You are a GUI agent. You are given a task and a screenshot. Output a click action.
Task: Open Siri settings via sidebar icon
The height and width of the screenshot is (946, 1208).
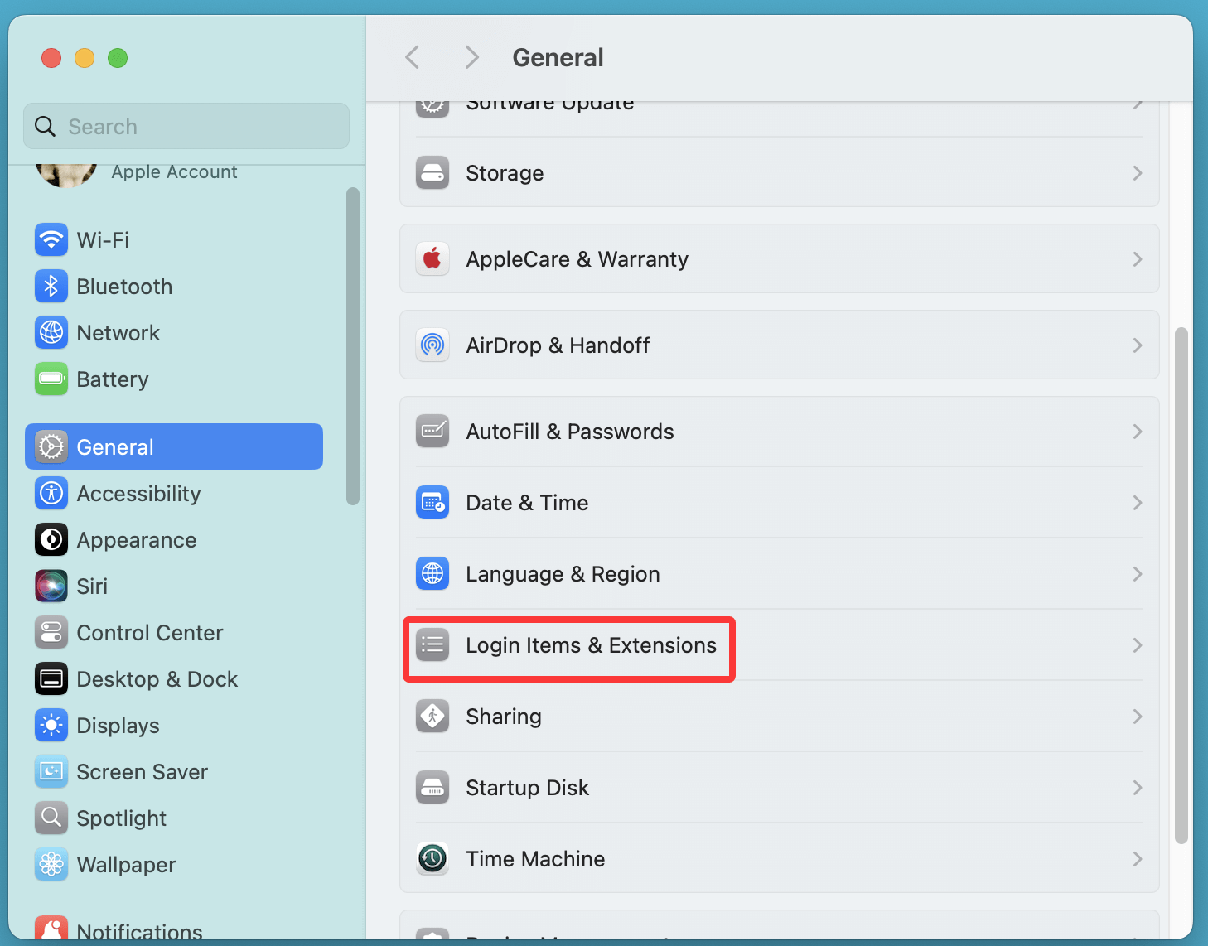51,586
